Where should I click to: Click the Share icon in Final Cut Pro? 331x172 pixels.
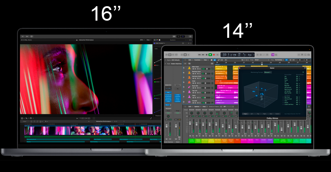190,36
